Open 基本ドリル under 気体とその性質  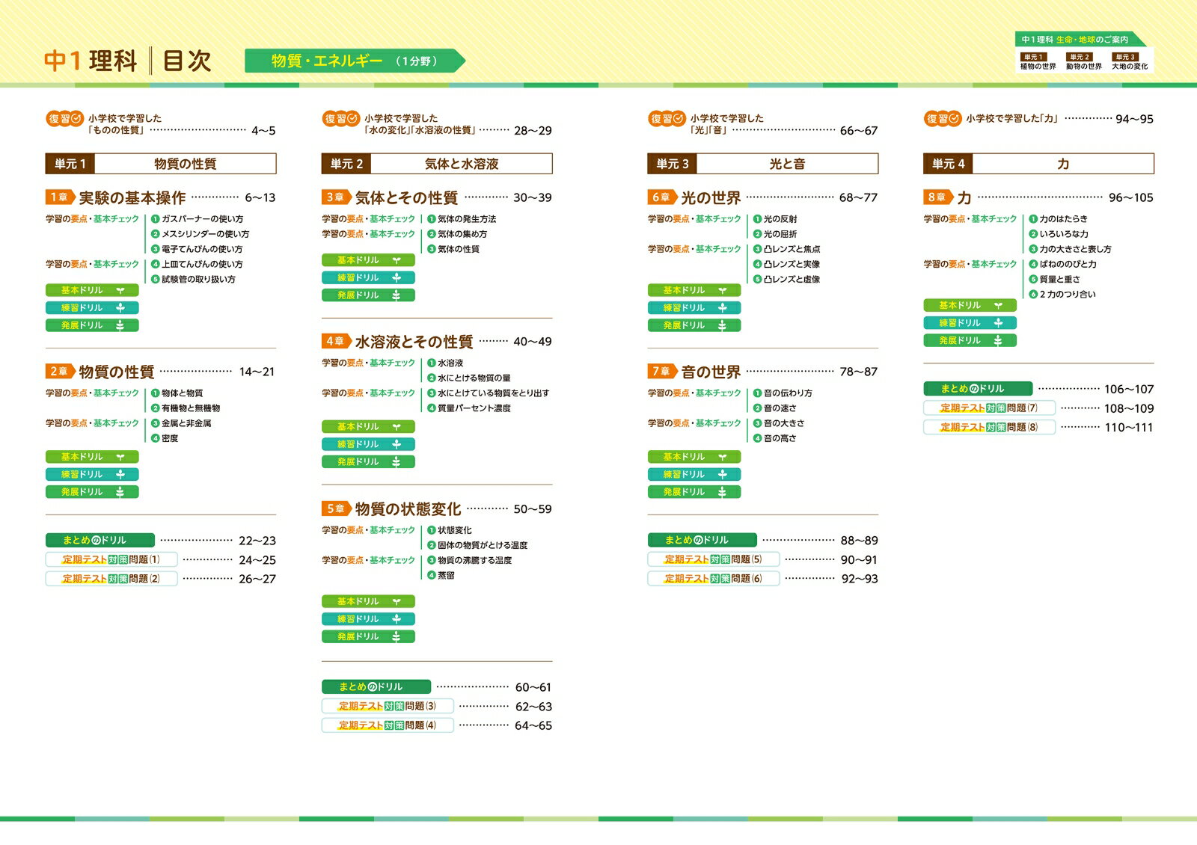368,260
